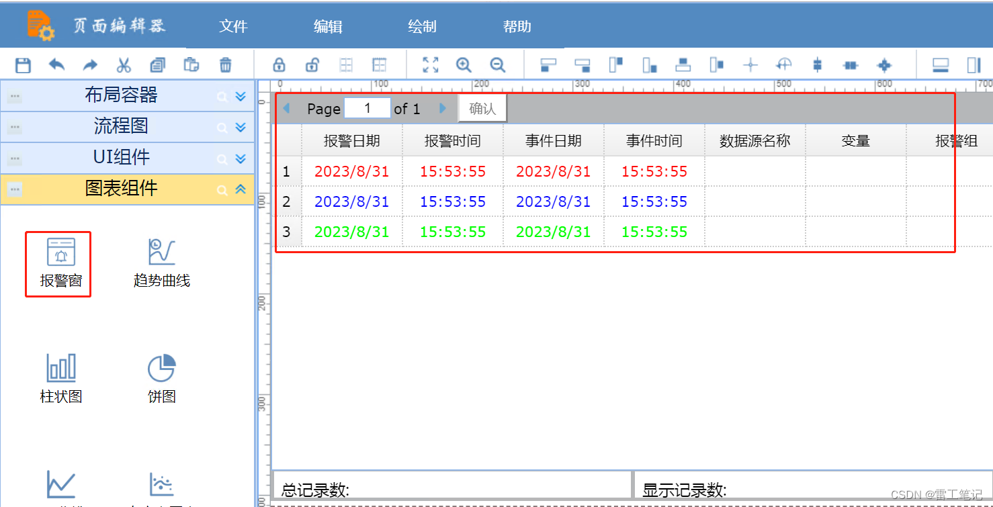Expand the UI组件 section chevron

(x=241, y=159)
